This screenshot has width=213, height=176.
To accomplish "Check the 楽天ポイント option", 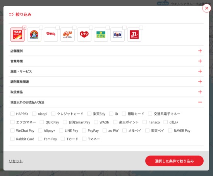I will 115,122.
